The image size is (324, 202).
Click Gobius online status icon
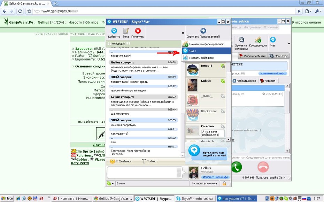[223, 81]
